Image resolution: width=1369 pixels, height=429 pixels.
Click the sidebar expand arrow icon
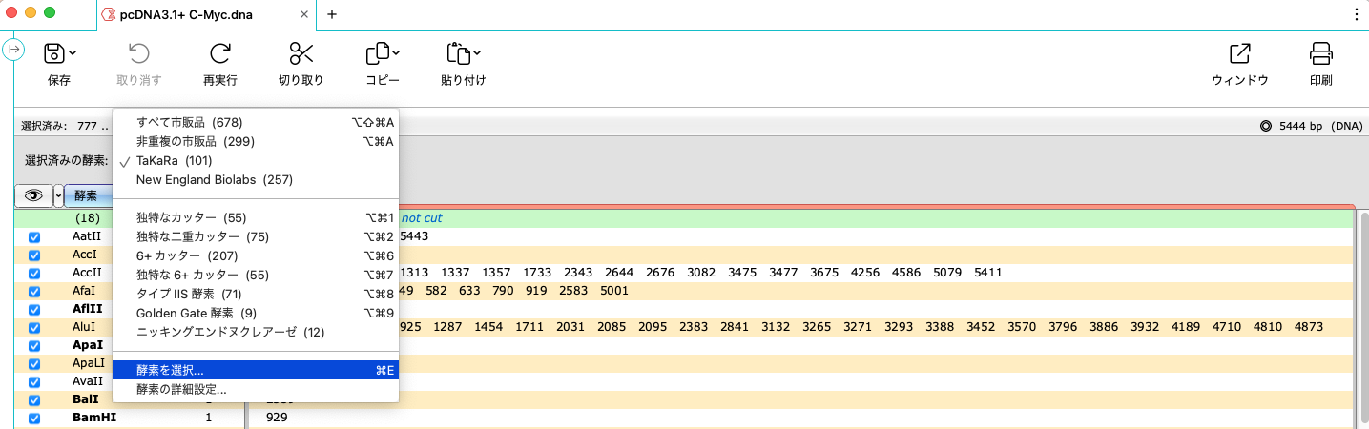(13, 50)
